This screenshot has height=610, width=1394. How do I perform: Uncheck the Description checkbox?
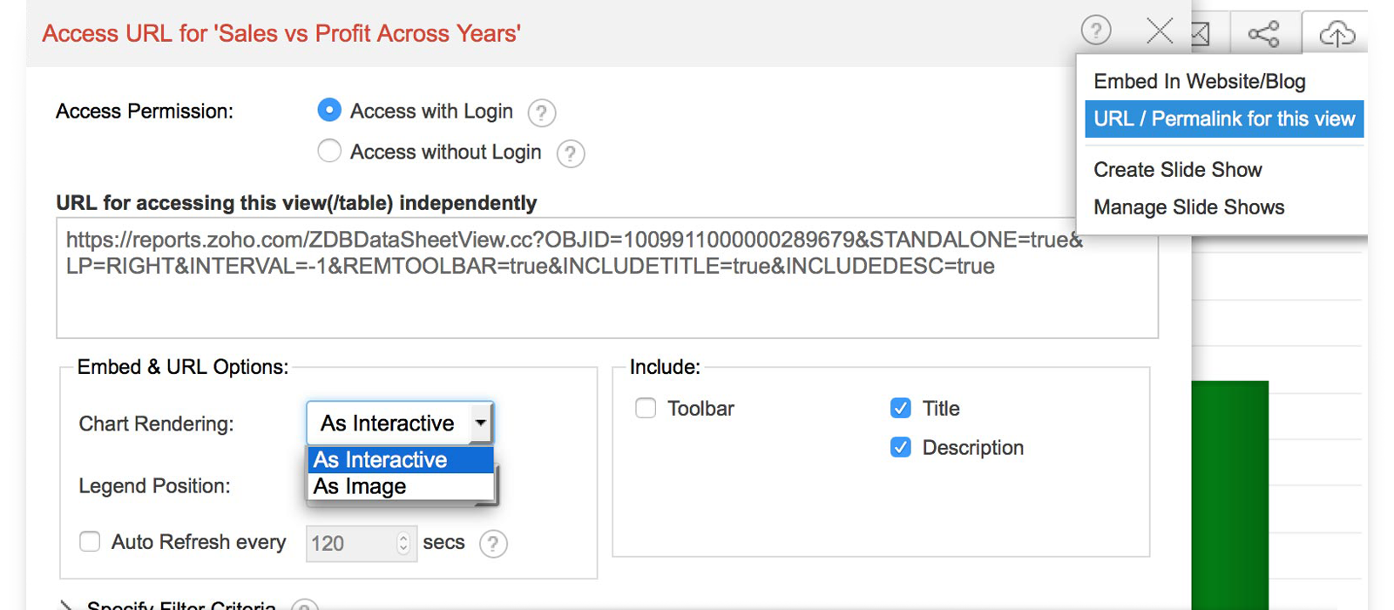(901, 447)
